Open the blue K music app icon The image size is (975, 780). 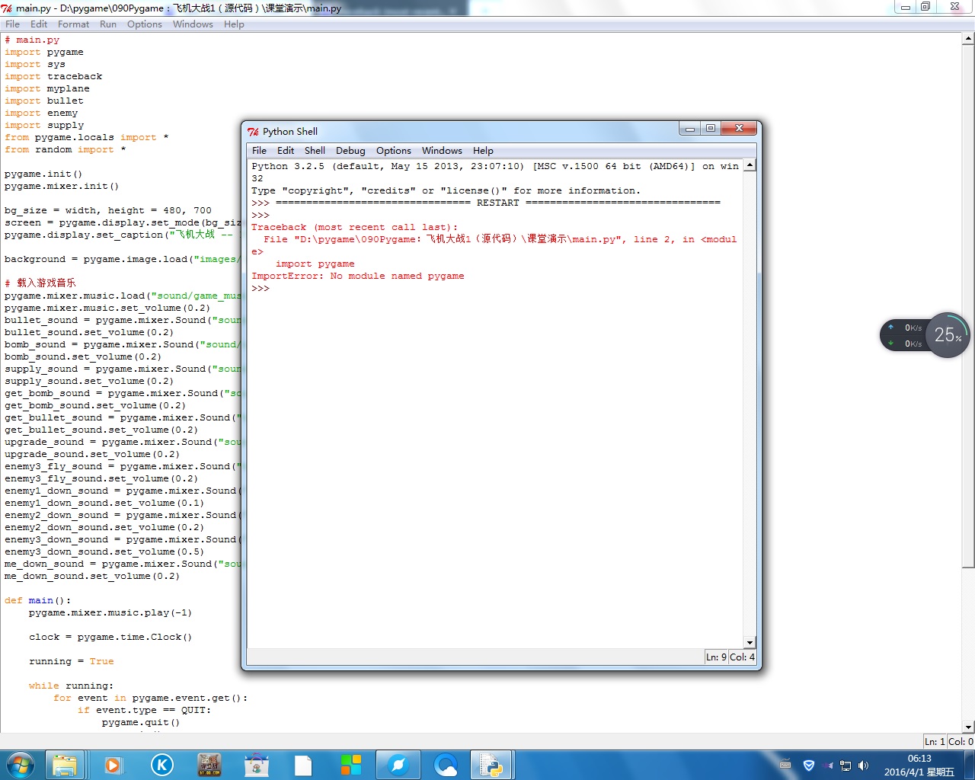pyautogui.click(x=161, y=765)
